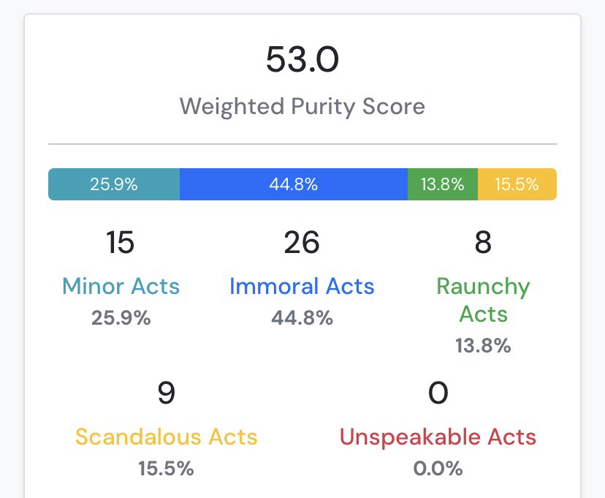Select the Weighted Purity Score heading
This screenshot has height=498, width=605.
302,106
